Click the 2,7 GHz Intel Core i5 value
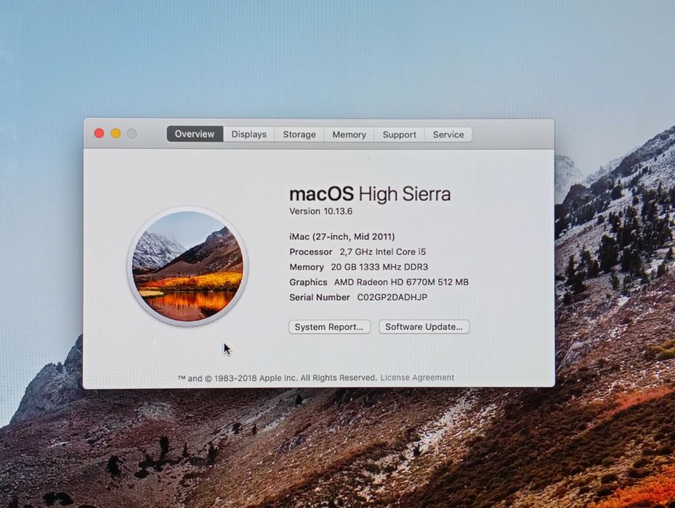The height and width of the screenshot is (508, 675). tap(383, 251)
